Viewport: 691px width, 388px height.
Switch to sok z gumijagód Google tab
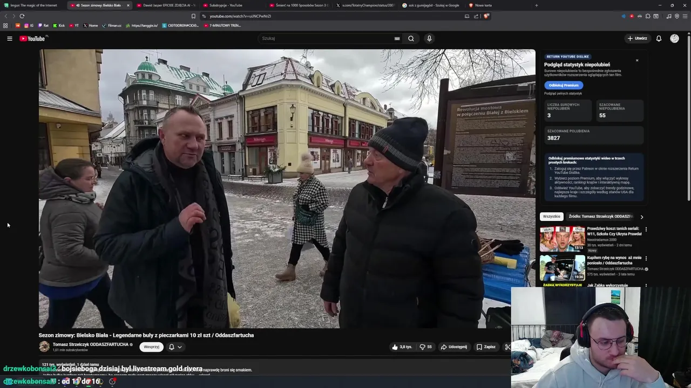click(431, 5)
